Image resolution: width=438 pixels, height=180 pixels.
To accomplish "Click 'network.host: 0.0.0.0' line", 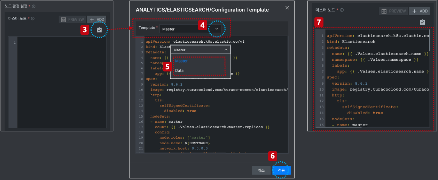I will (183, 148).
